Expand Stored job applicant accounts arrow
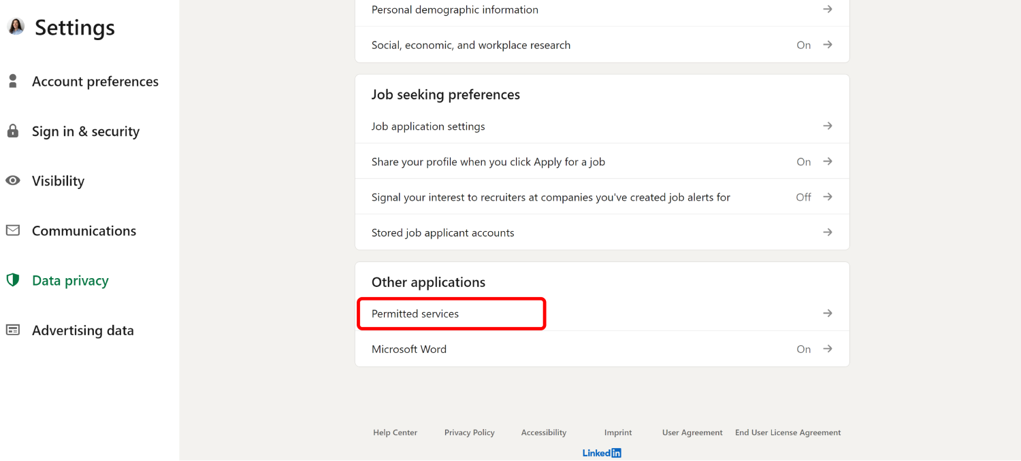This screenshot has height=461, width=1021. pyautogui.click(x=827, y=233)
